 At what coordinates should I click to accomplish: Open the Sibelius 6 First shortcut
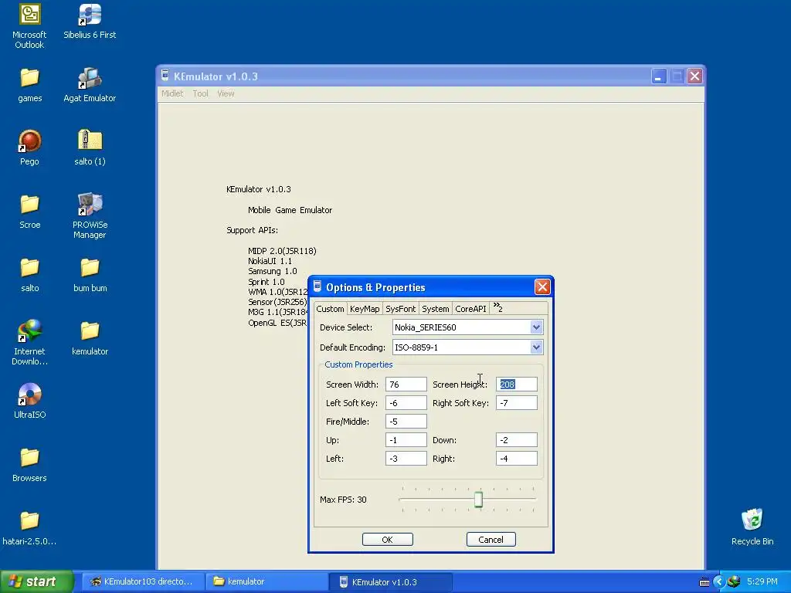(90, 15)
